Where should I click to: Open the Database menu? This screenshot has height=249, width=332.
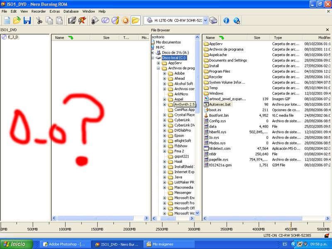[71, 12]
